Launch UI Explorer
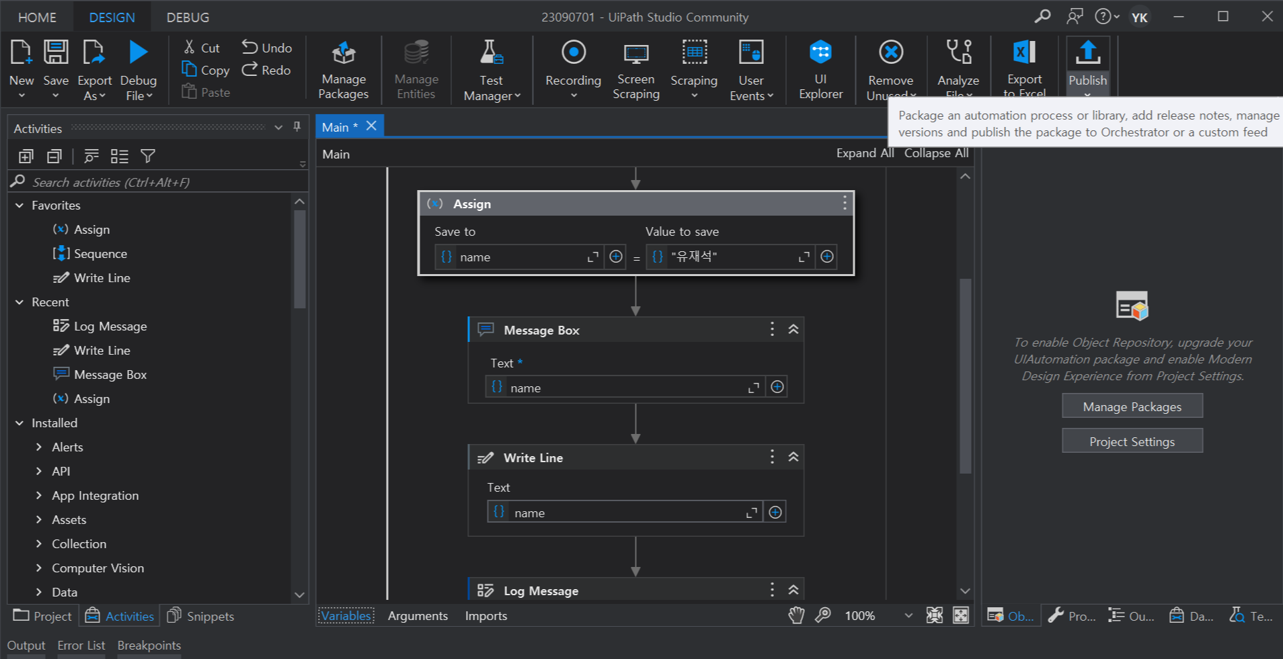This screenshot has width=1283, height=659. [821, 70]
